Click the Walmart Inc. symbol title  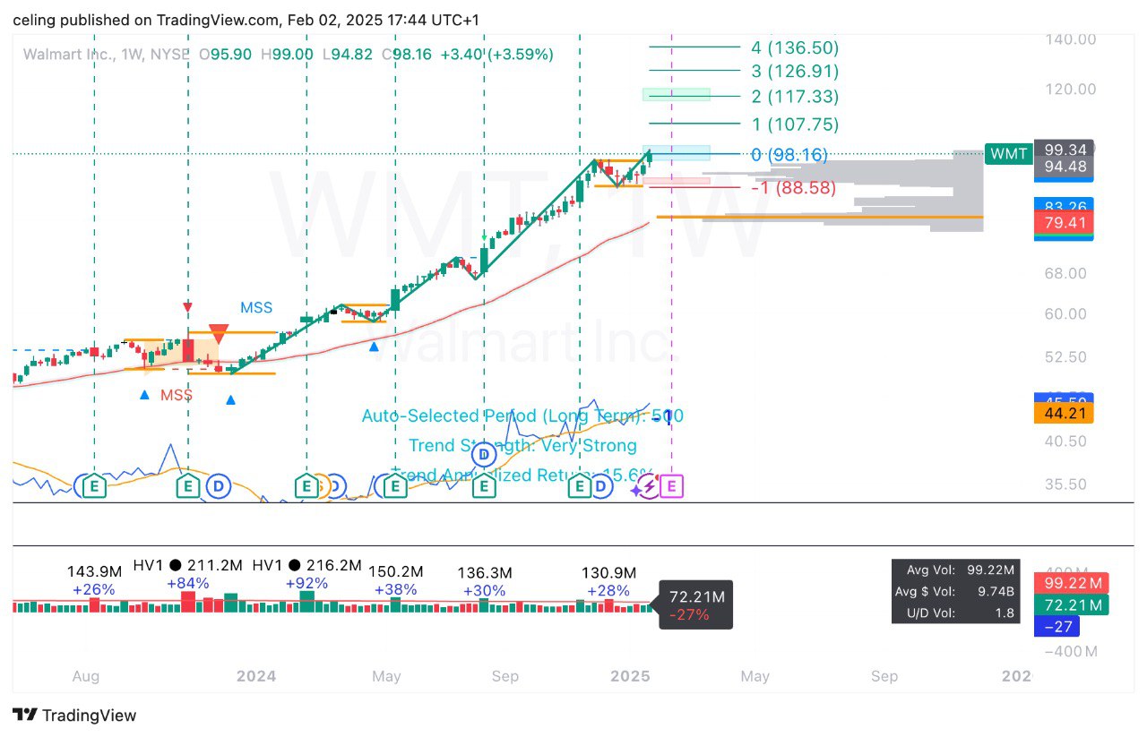point(70,55)
